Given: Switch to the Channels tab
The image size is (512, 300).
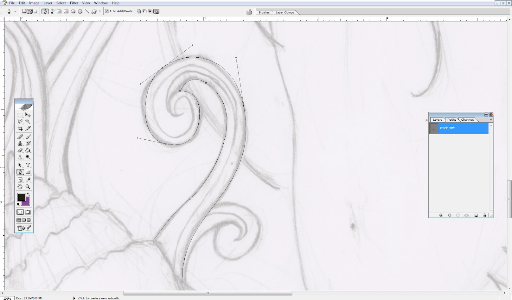Looking at the screenshot, I should tap(468, 119).
